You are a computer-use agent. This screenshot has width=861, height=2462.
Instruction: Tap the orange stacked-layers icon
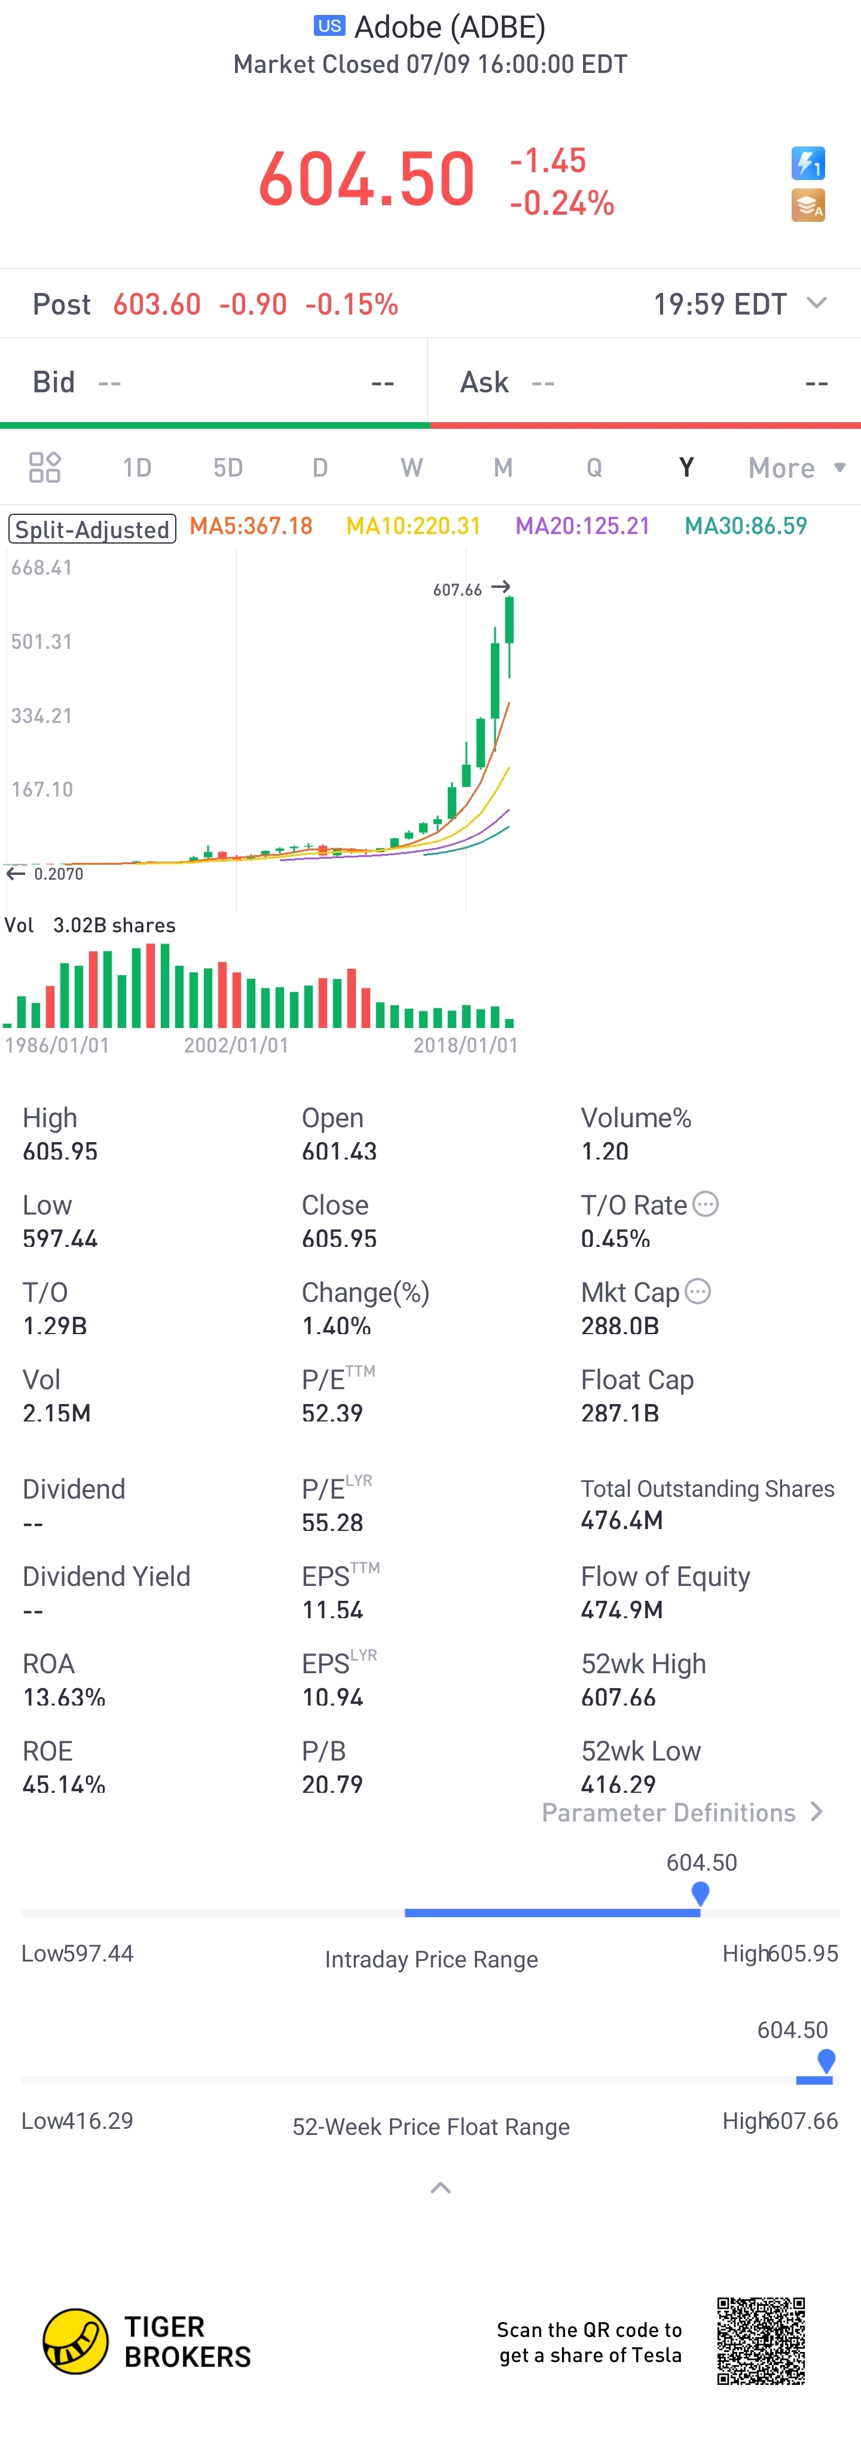(807, 206)
